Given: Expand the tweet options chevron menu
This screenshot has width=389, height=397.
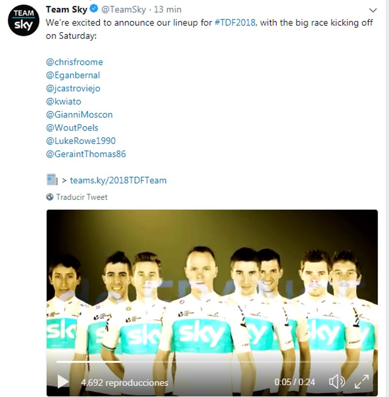Looking at the screenshot, I should tap(373, 10).
